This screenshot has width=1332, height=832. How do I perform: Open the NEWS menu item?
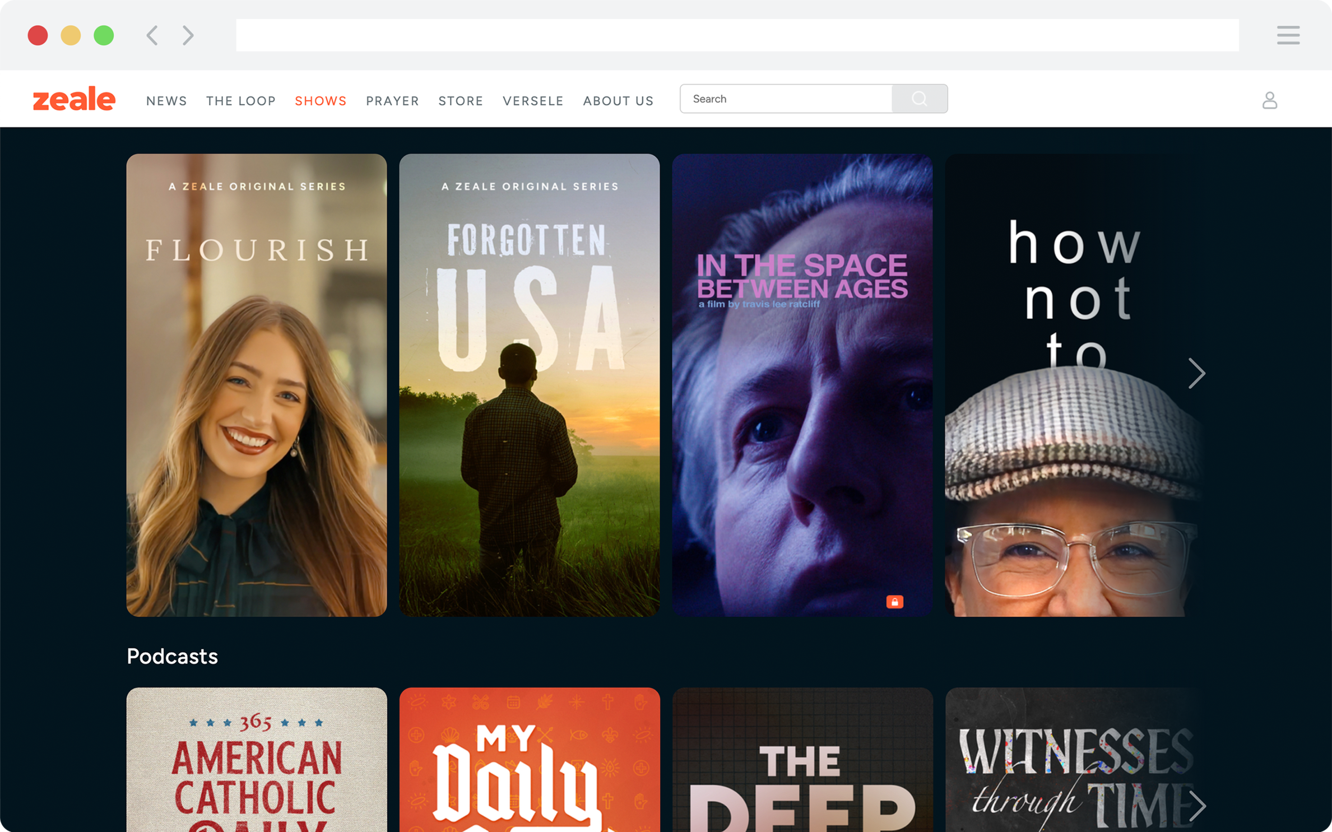point(166,101)
